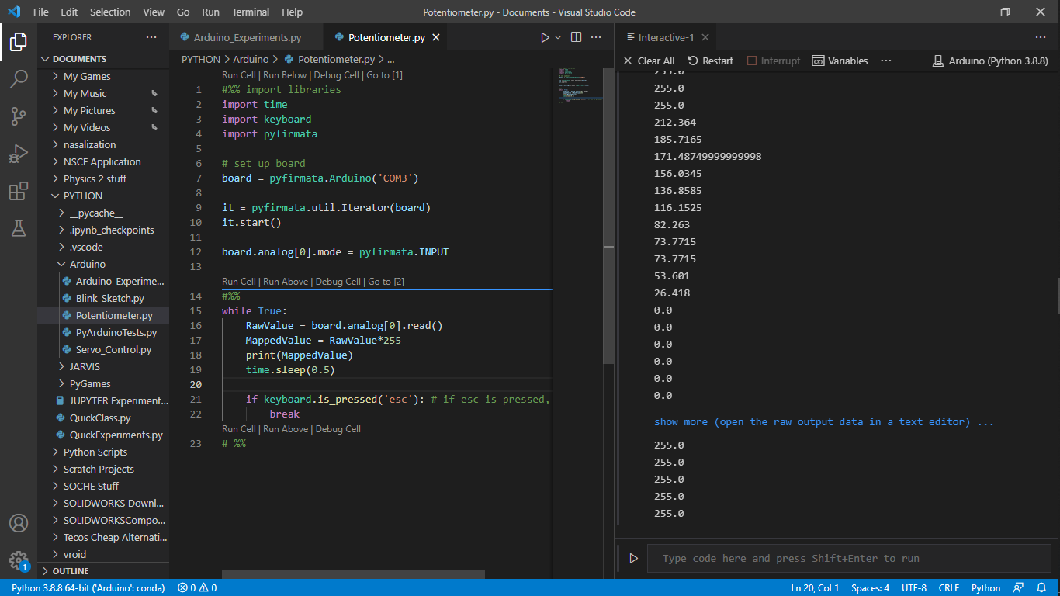1060x596 pixels.
Task: Switch to Arduino_Experiments.py tab
Action: coord(247,37)
